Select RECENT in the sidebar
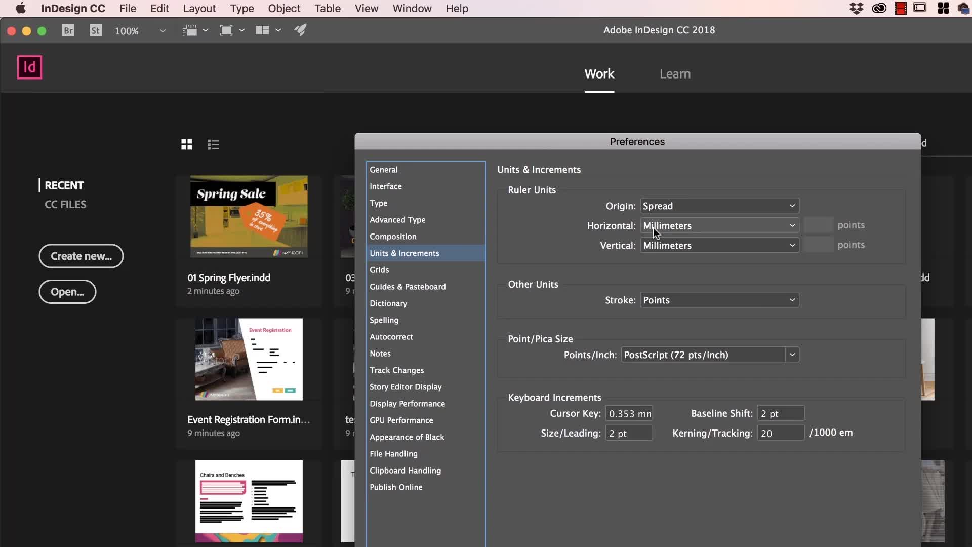 tap(64, 185)
